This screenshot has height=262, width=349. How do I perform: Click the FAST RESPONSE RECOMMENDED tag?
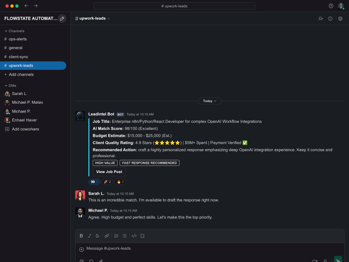(x=149, y=163)
